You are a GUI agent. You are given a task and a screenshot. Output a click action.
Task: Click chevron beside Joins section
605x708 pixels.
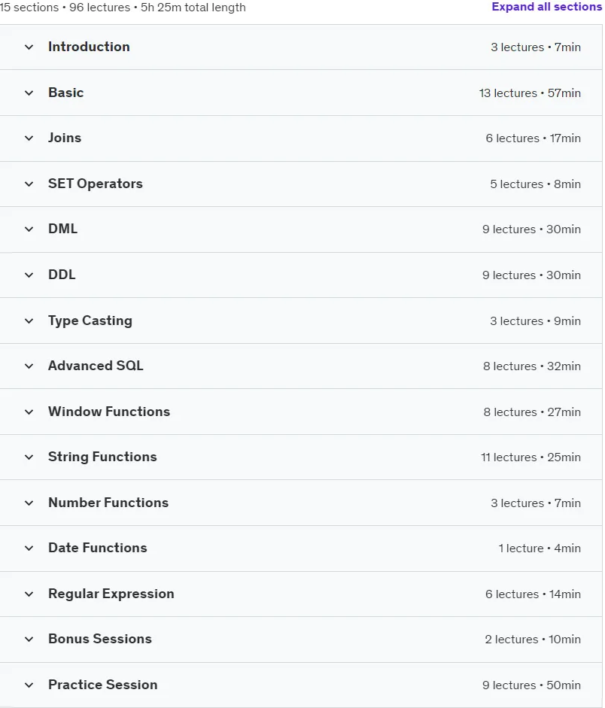click(x=29, y=138)
